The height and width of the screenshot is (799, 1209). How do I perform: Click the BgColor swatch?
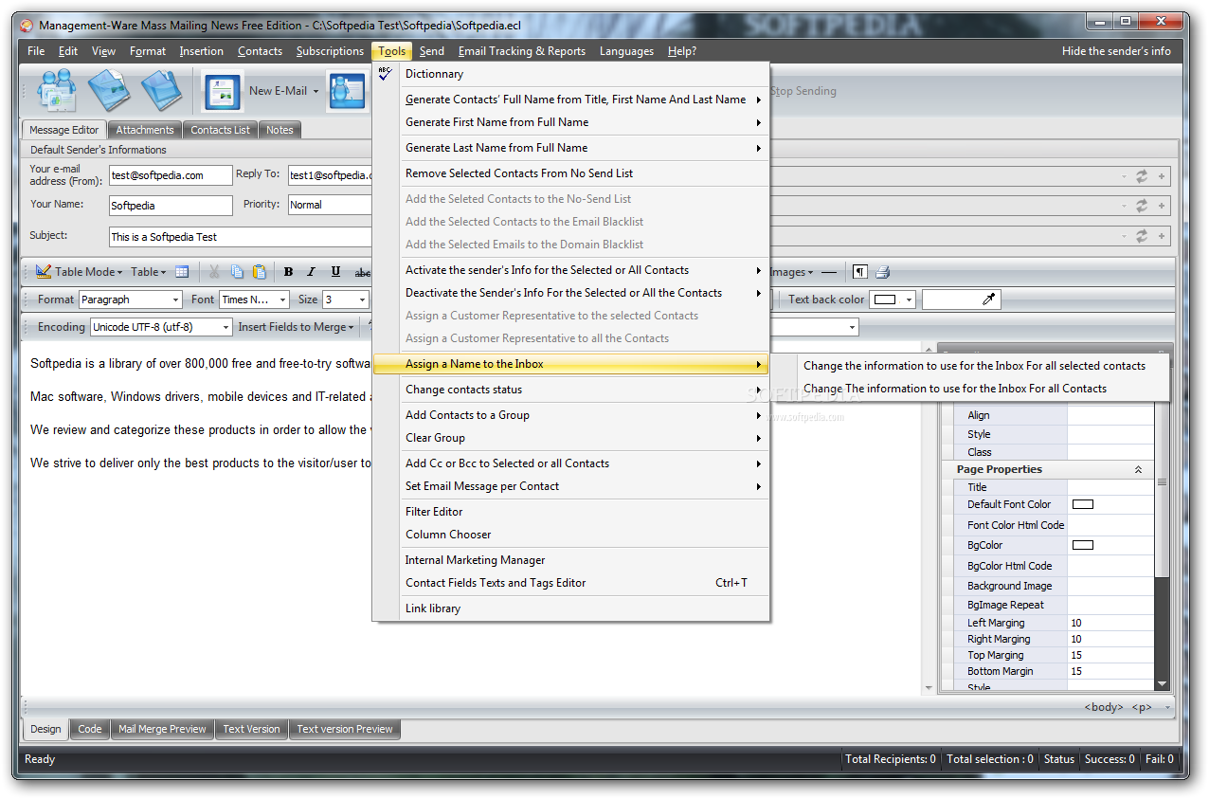coord(1082,545)
